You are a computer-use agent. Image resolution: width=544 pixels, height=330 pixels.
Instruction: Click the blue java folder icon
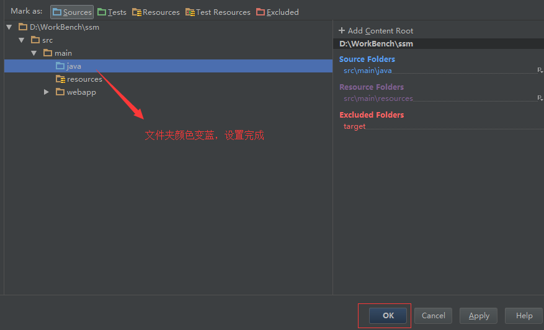click(60, 66)
